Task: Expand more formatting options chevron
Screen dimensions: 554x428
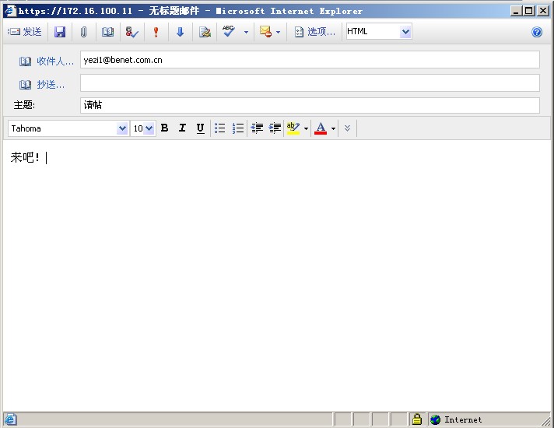Action: (x=347, y=128)
